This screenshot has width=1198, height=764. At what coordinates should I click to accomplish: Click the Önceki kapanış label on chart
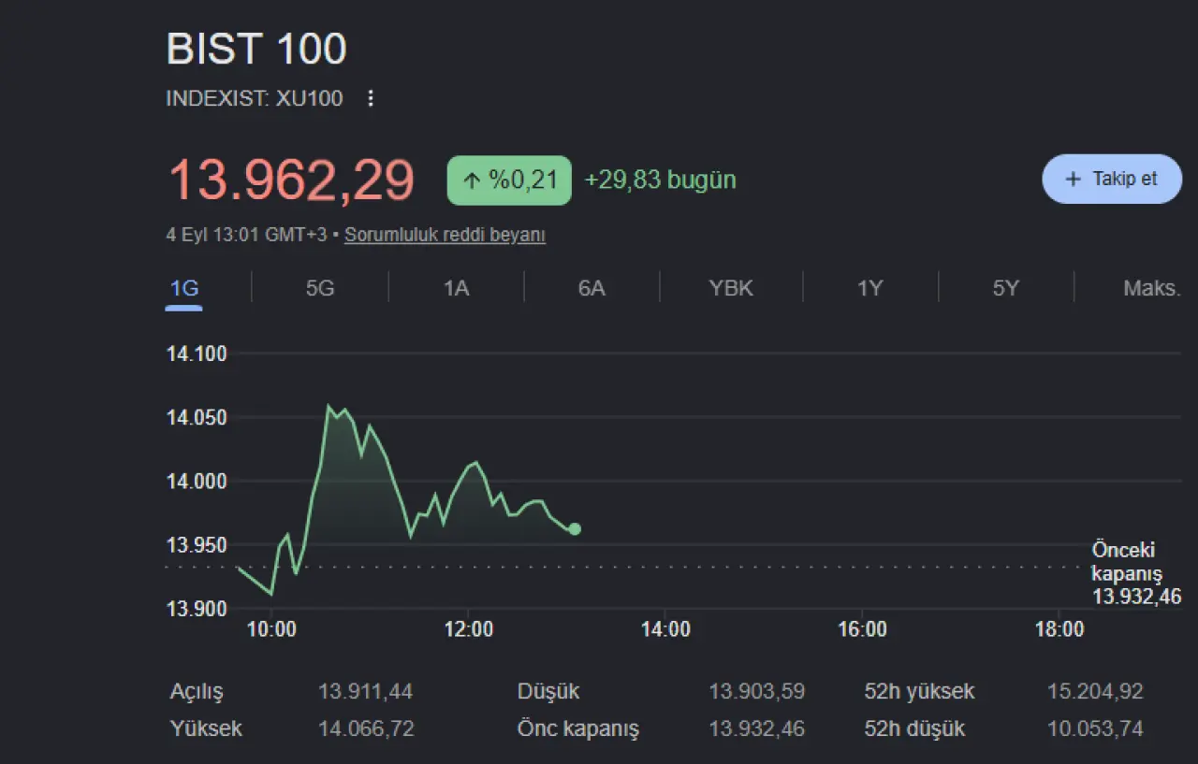(1127, 561)
